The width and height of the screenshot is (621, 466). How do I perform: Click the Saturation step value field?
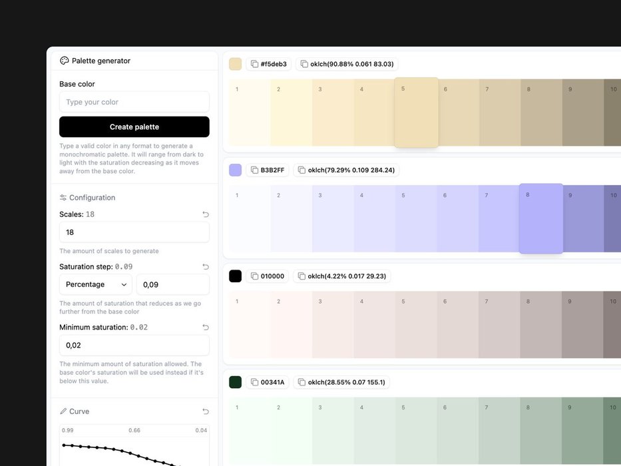point(172,284)
